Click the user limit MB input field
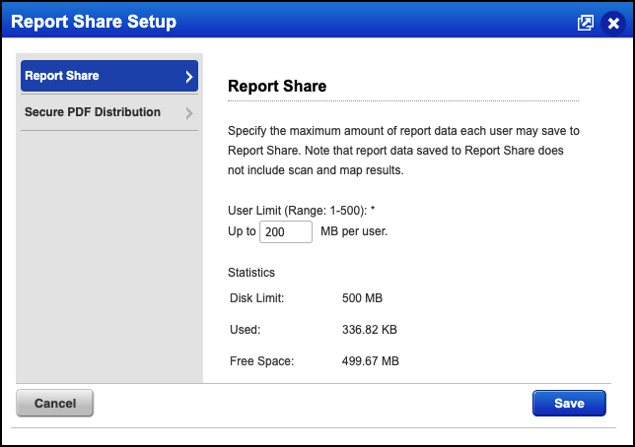 pos(286,231)
